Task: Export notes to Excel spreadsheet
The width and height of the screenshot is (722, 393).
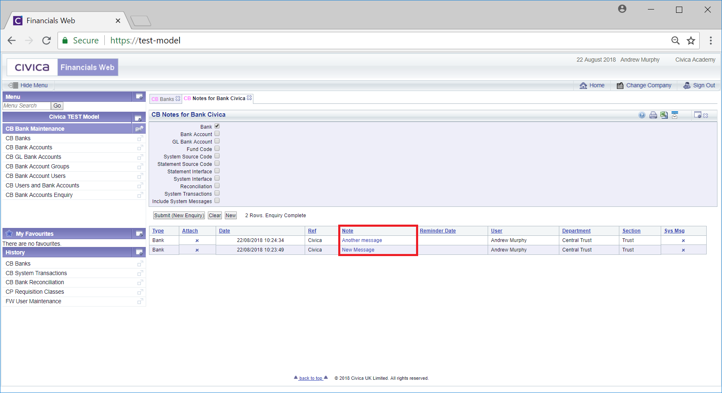Action: click(x=664, y=115)
